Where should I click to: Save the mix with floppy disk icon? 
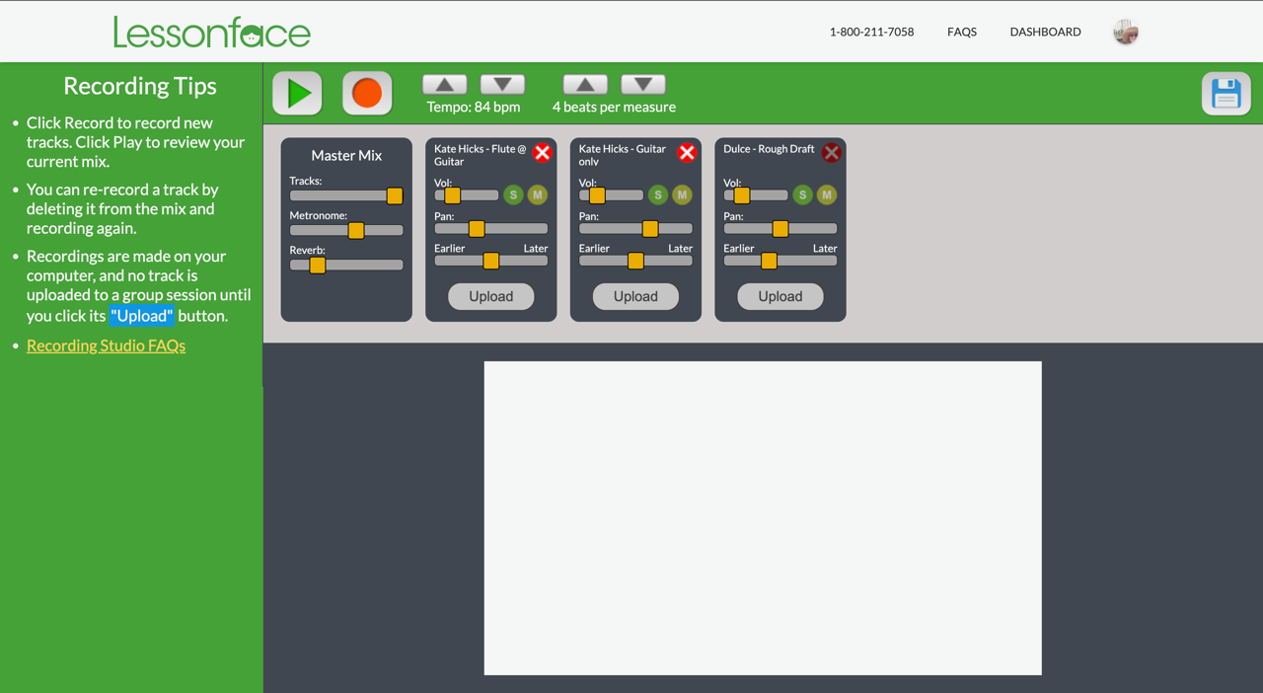tap(1226, 94)
